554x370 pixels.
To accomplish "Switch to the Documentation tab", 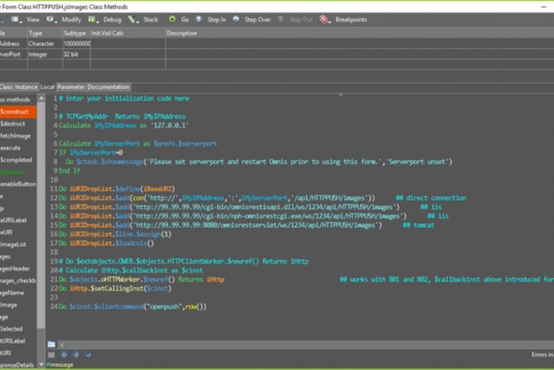I will (108, 87).
